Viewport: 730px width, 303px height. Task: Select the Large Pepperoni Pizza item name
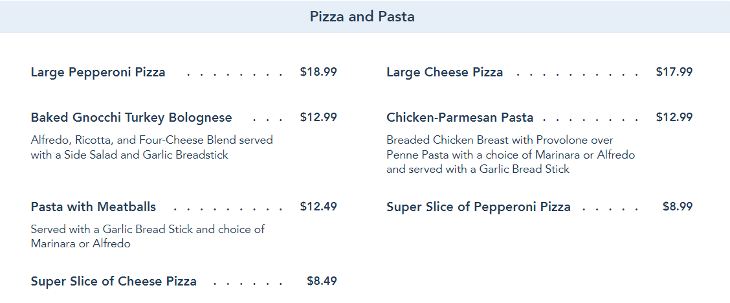tap(98, 72)
